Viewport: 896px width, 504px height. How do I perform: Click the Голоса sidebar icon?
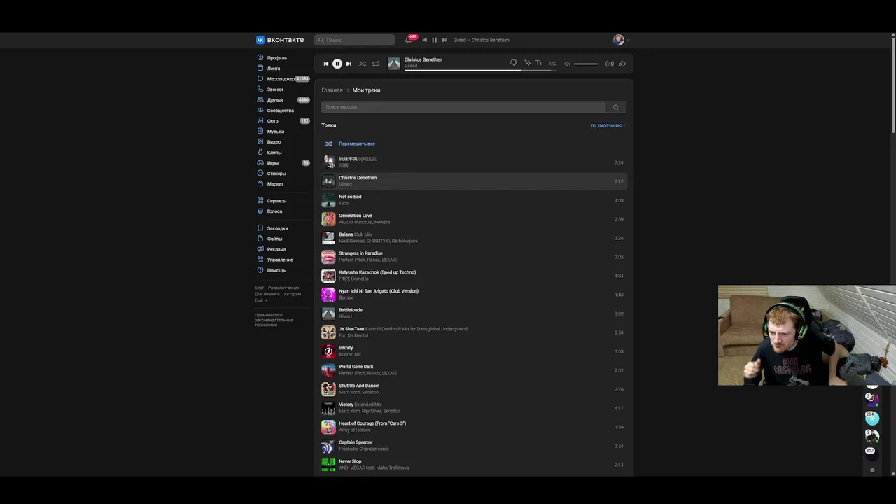[x=260, y=211]
